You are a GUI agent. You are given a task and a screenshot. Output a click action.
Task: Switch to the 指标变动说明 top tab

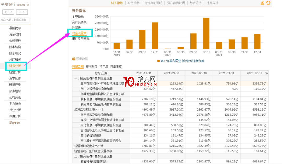point(154,3)
